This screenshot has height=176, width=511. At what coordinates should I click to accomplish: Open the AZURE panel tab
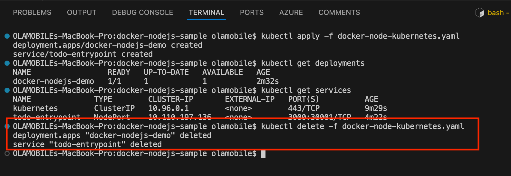click(x=291, y=13)
